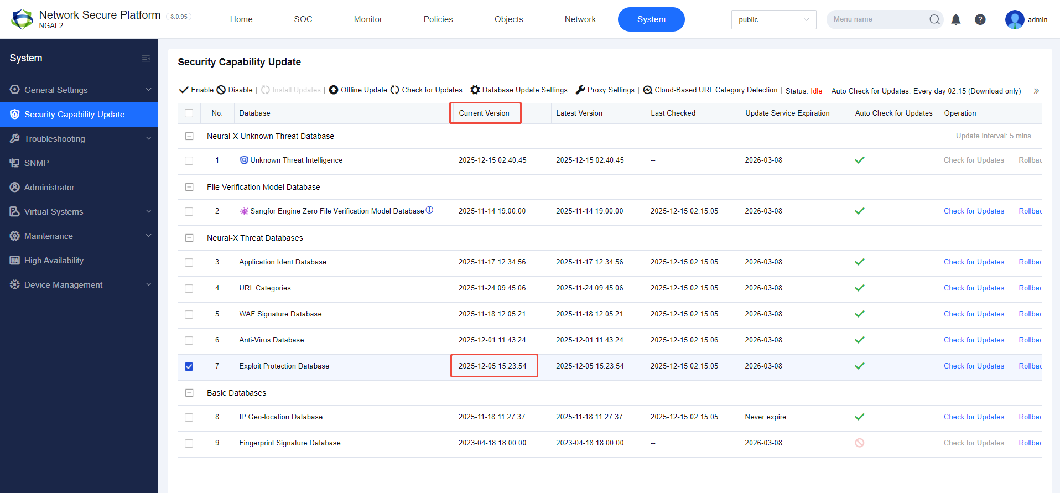1060x493 pixels.
Task: Open the SOC tab
Action: [303, 19]
